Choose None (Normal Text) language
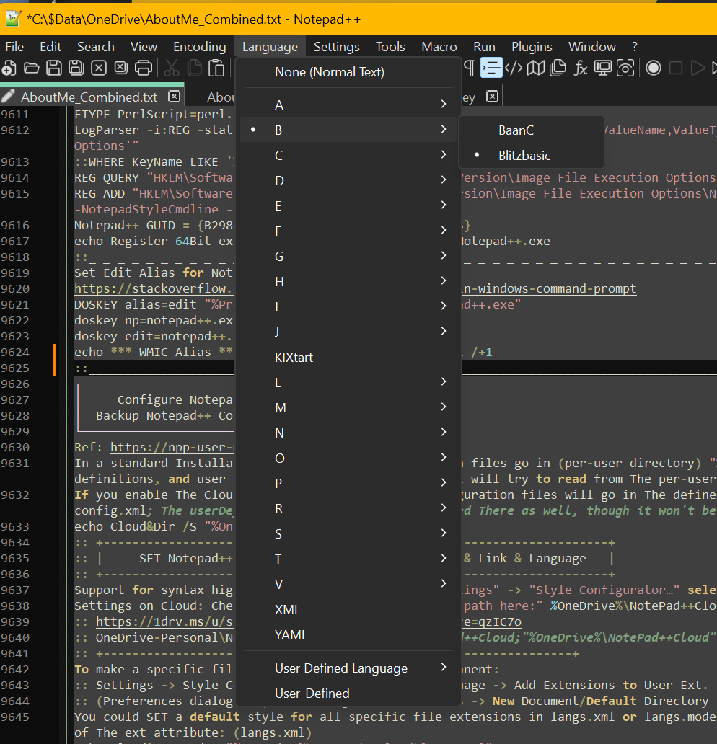The width and height of the screenshot is (717, 744). [348, 72]
